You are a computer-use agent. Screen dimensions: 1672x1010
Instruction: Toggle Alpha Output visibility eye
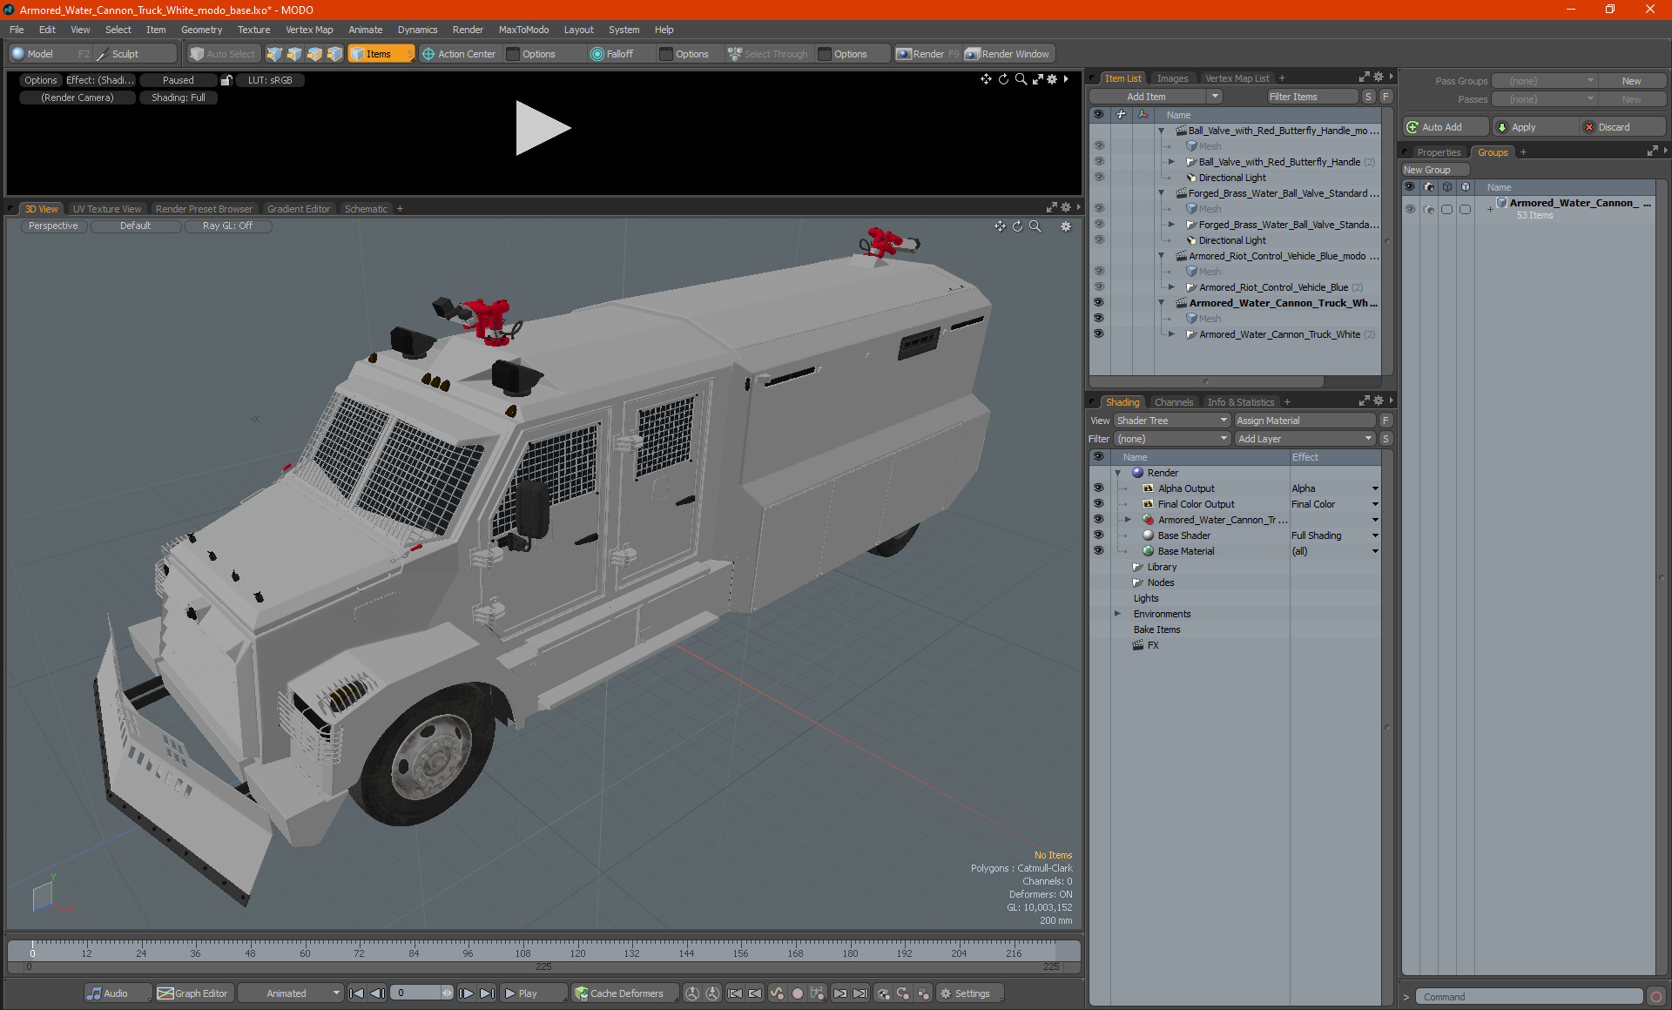coord(1098,488)
